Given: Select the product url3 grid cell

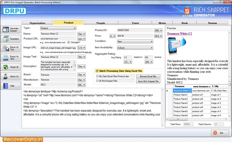Looking at the screenshot, I should 201,103.
